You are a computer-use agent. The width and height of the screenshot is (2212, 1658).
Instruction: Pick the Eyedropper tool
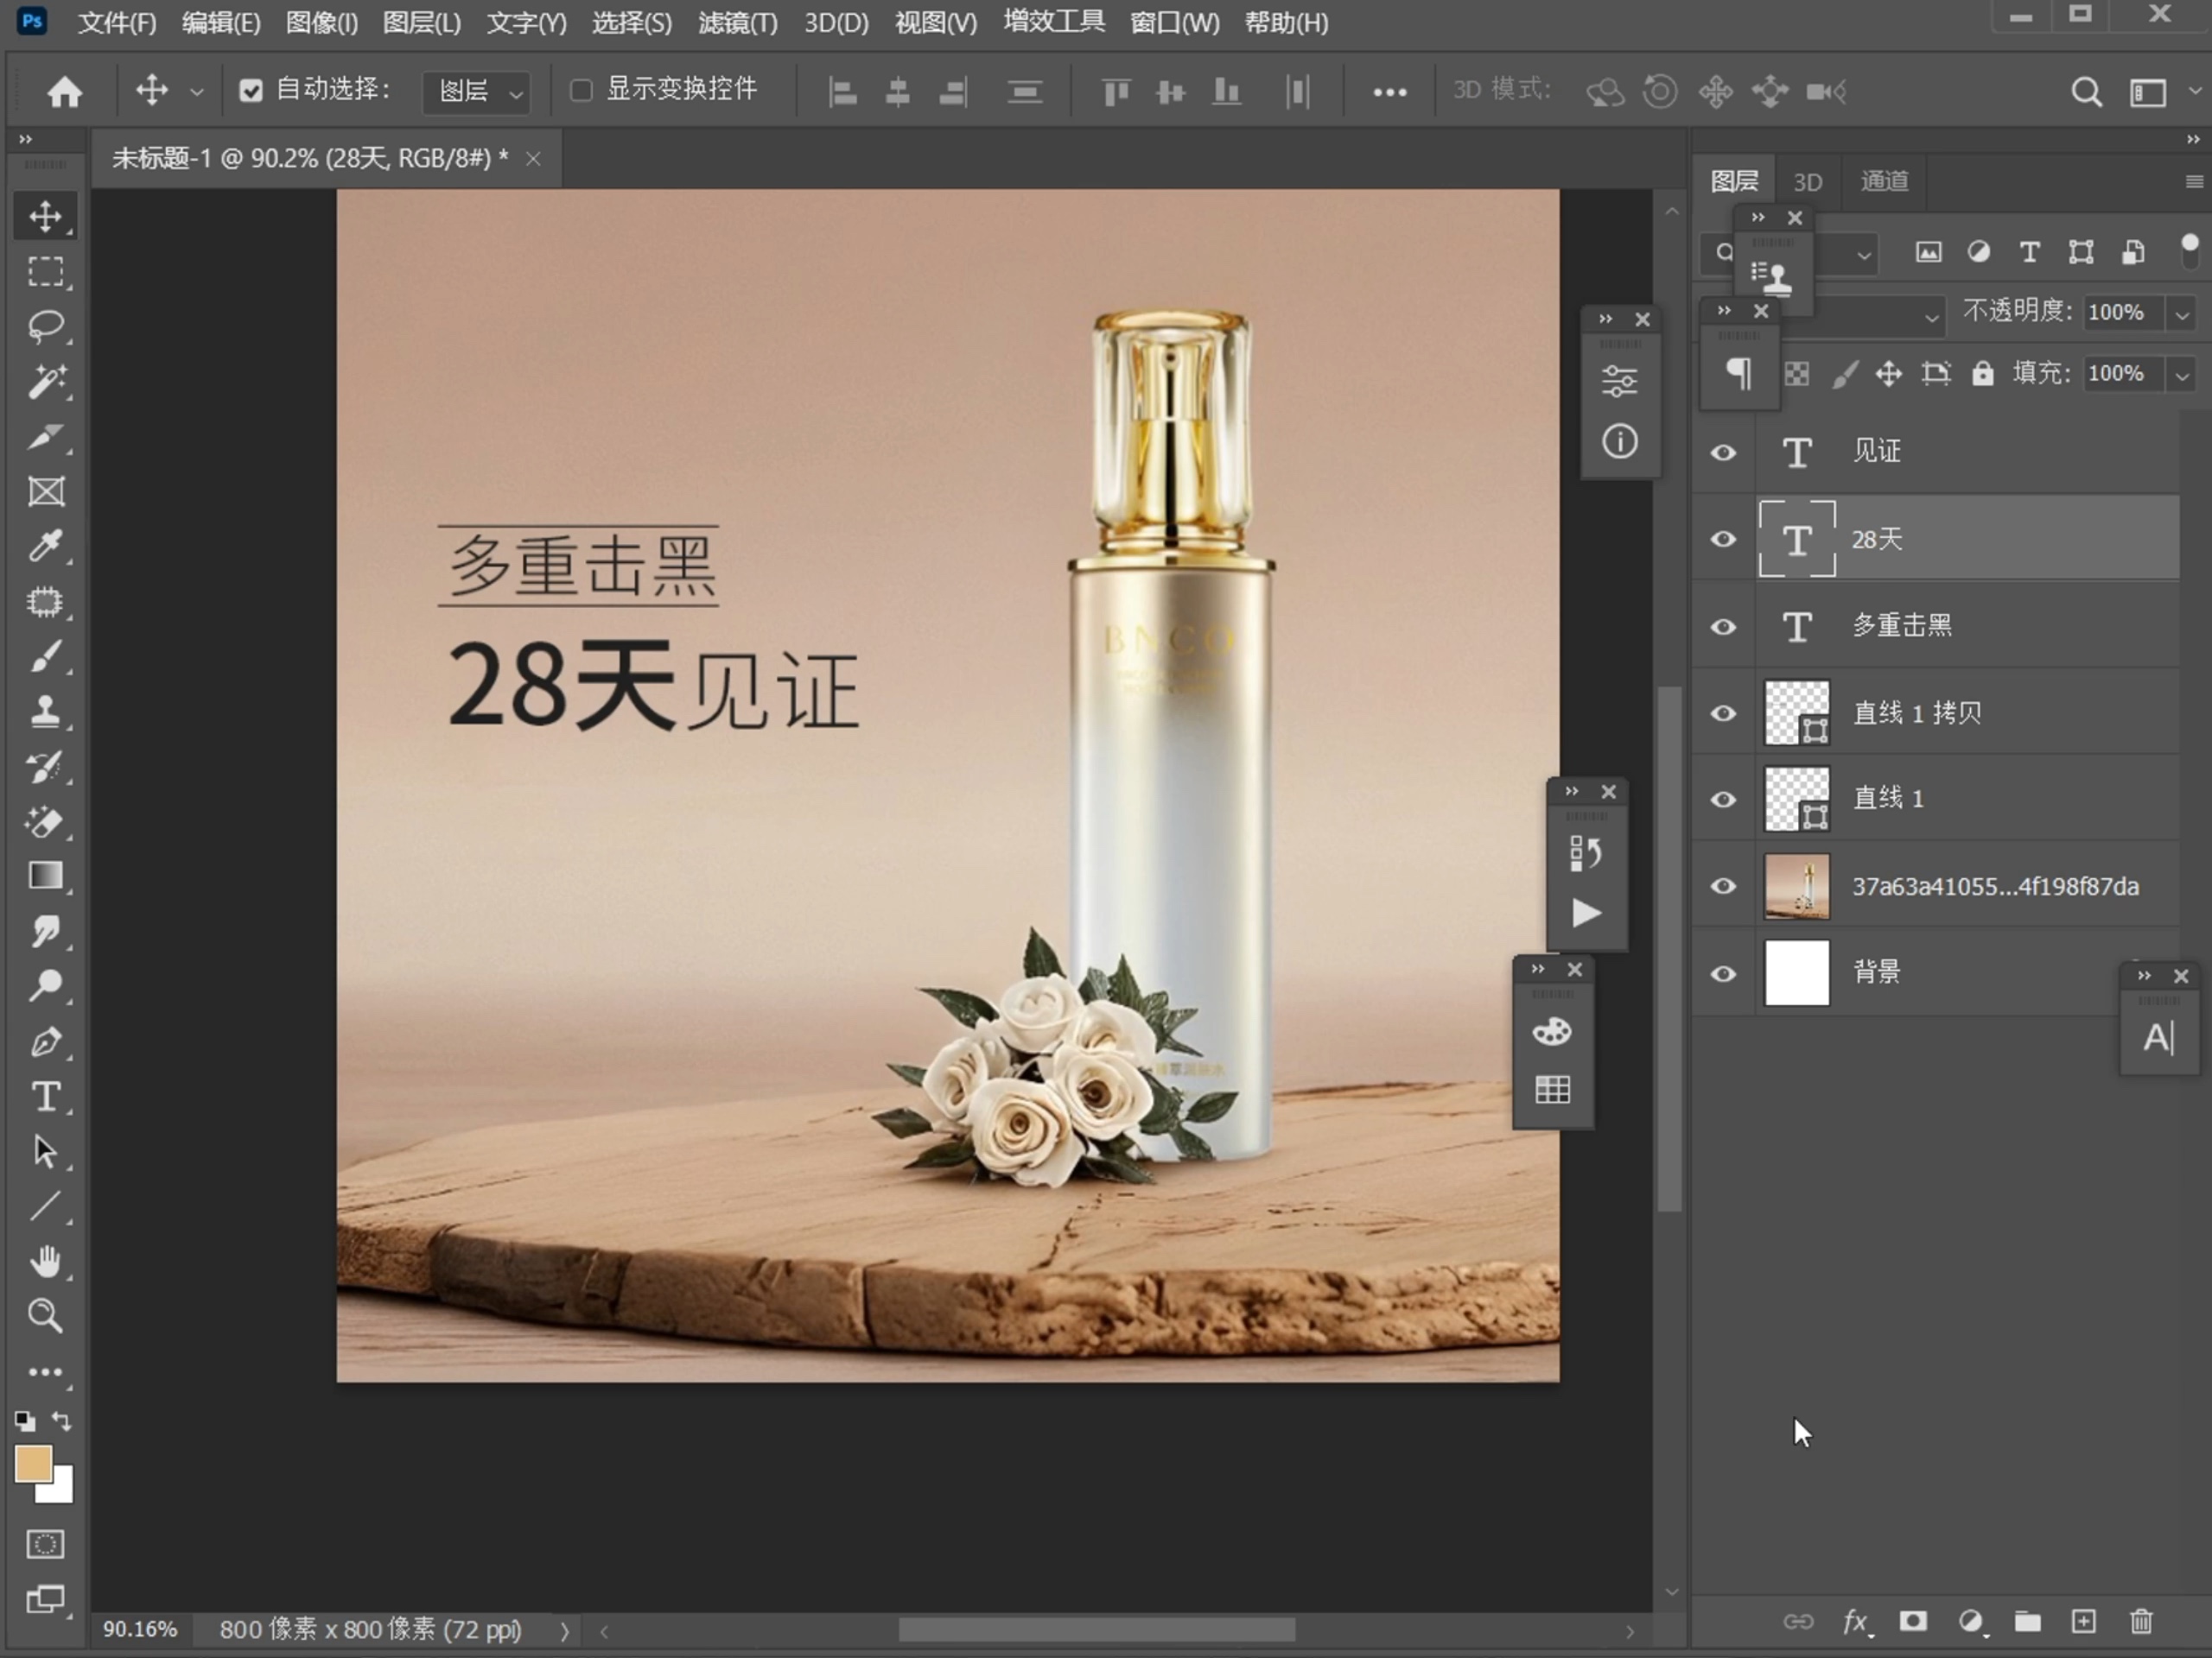click(x=45, y=547)
